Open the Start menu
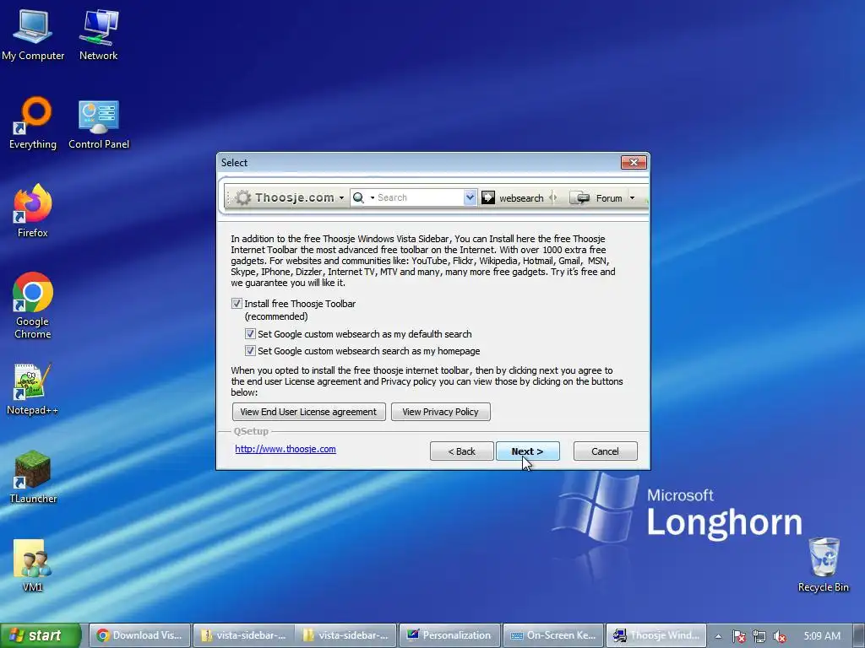Screen dimensions: 865x648 pos(41,636)
